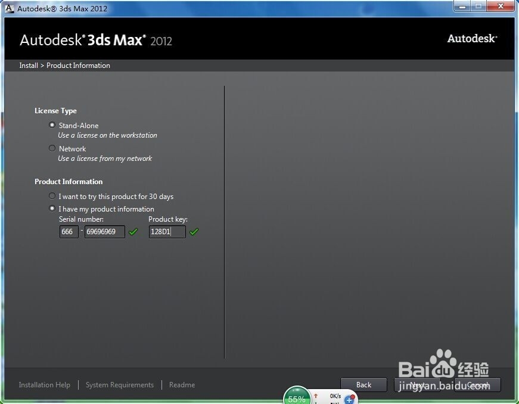Close the installer window
Screen dimensions: 519x404
[501, 7]
